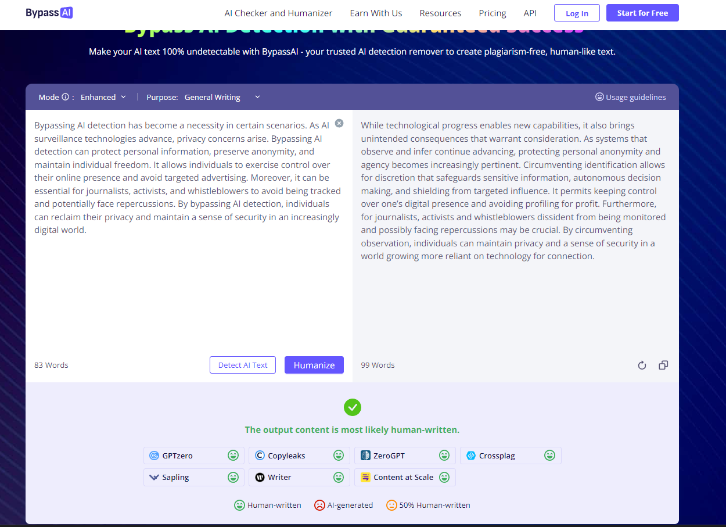The image size is (726, 527).
Task: Click the Human-written legend smiley
Action: coord(239,505)
